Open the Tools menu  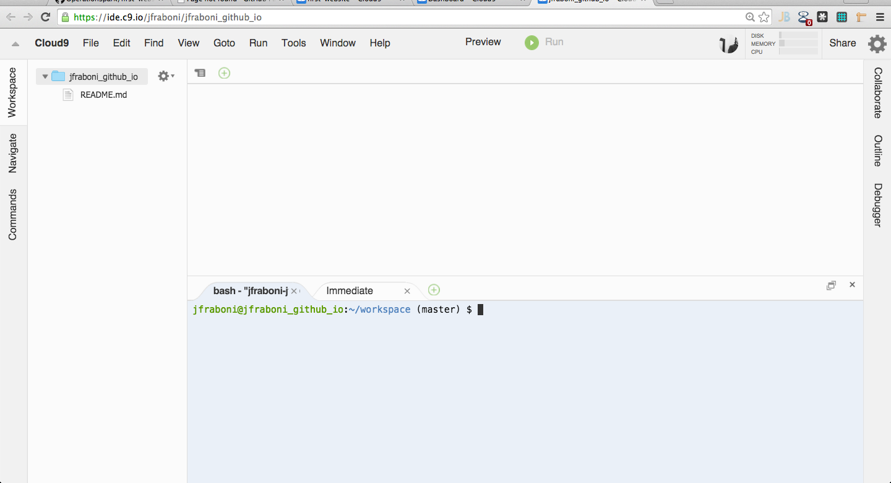click(294, 43)
